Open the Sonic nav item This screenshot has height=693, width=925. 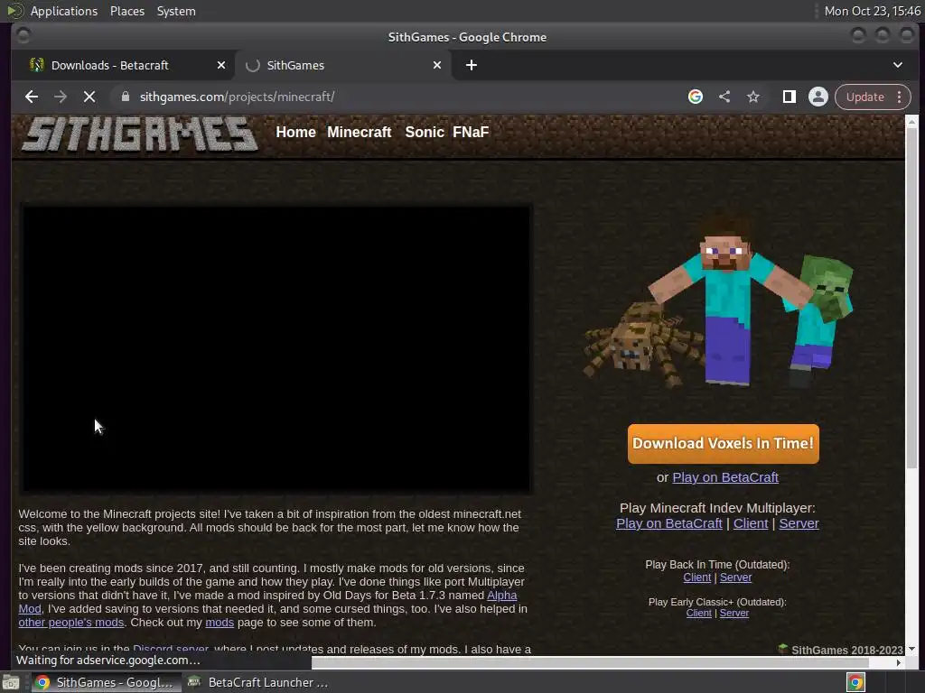(x=425, y=132)
